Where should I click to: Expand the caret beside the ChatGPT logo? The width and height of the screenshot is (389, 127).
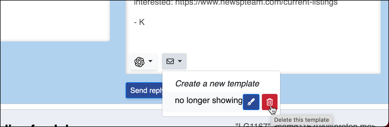150,61
